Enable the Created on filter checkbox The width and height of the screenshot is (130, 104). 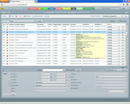9,74
